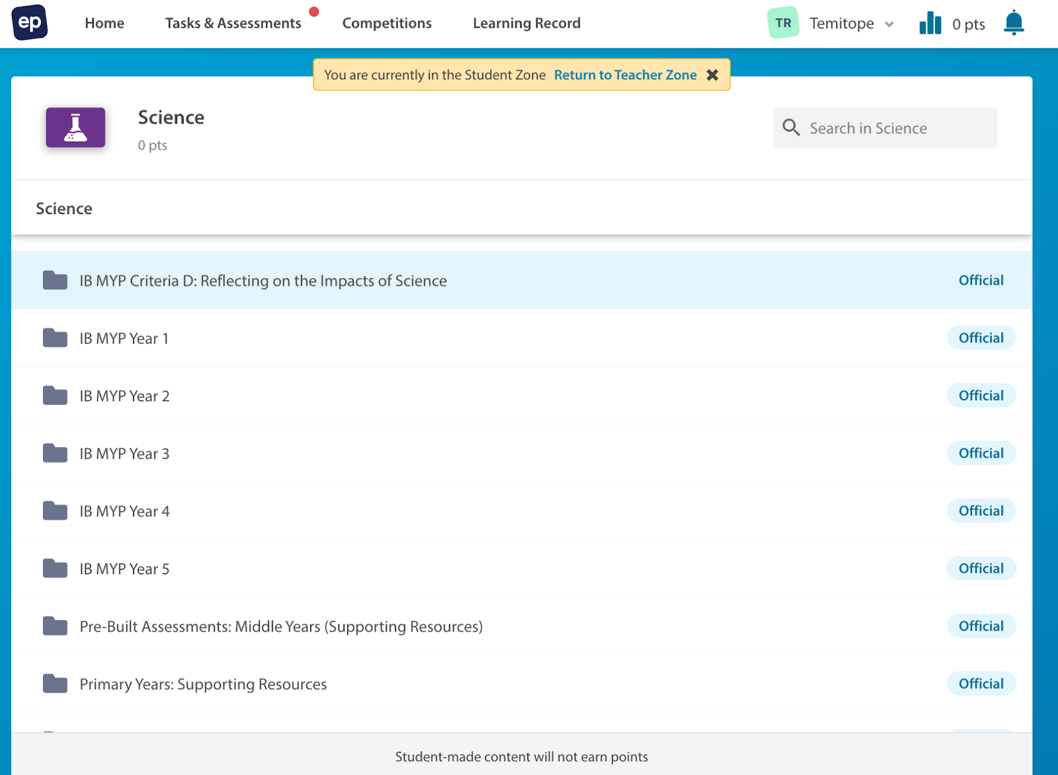Click Official badge on Year 5 row
This screenshot has height=775, width=1058.
tap(981, 568)
